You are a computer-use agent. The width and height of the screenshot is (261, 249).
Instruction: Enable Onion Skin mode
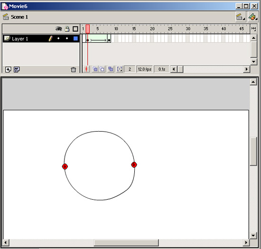click(95, 69)
